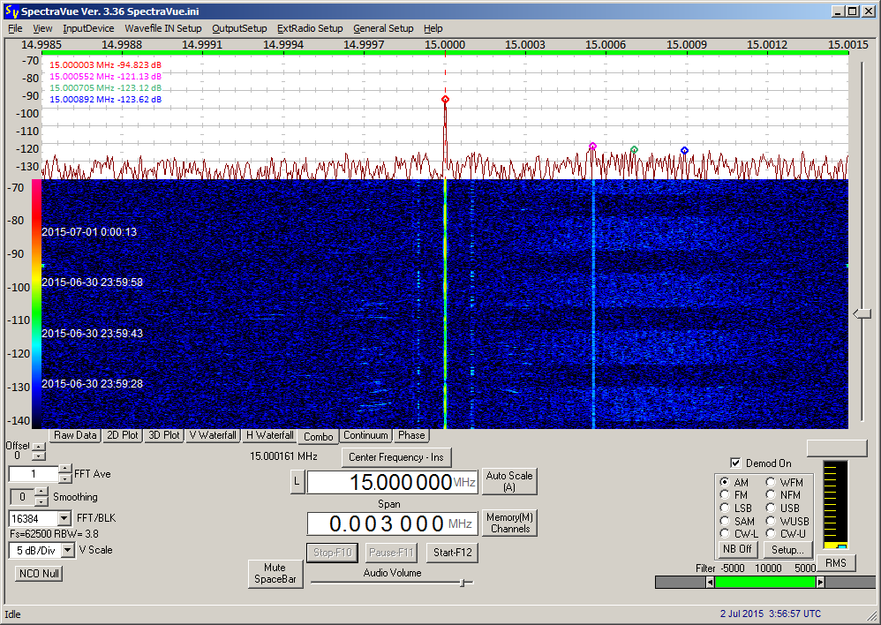Click the vertical level slider handle
Image resolution: width=881 pixels, height=625 pixels.
(x=862, y=313)
